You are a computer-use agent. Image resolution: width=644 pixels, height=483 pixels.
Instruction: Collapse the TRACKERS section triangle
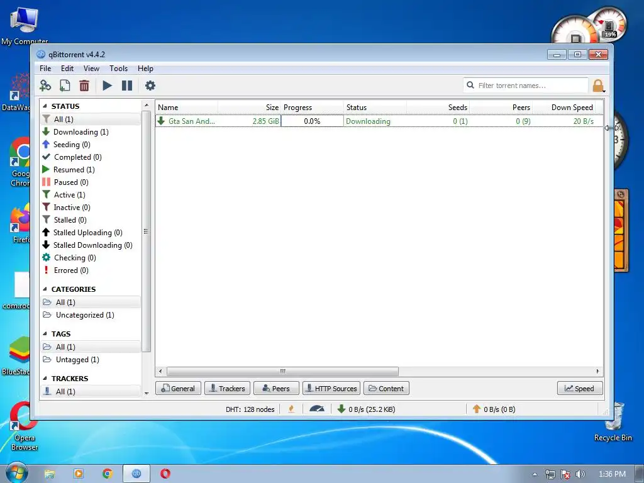pyautogui.click(x=45, y=378)
